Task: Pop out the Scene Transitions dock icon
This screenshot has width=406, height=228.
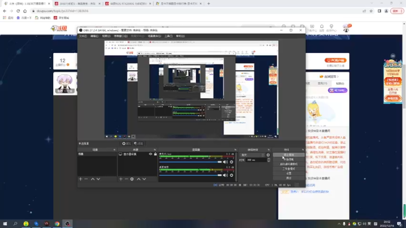Action: (x=268, y=149)
